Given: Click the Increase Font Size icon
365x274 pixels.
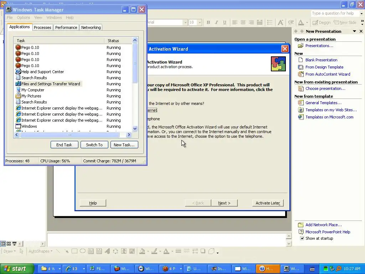Looking at the screenshot, I should tap(281, 22).
